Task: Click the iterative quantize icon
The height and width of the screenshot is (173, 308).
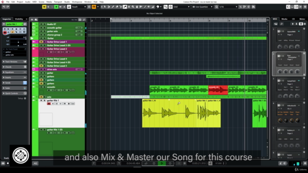Action: point(244,7)
